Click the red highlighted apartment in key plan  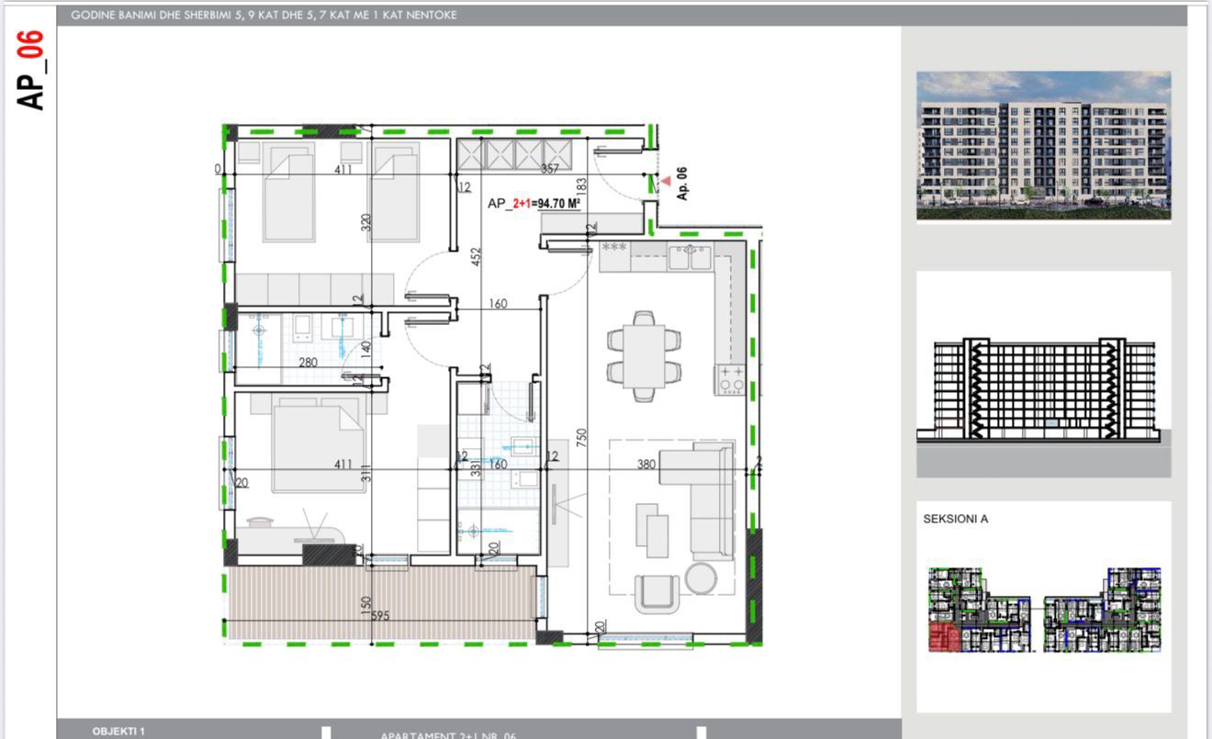point(944,638)
